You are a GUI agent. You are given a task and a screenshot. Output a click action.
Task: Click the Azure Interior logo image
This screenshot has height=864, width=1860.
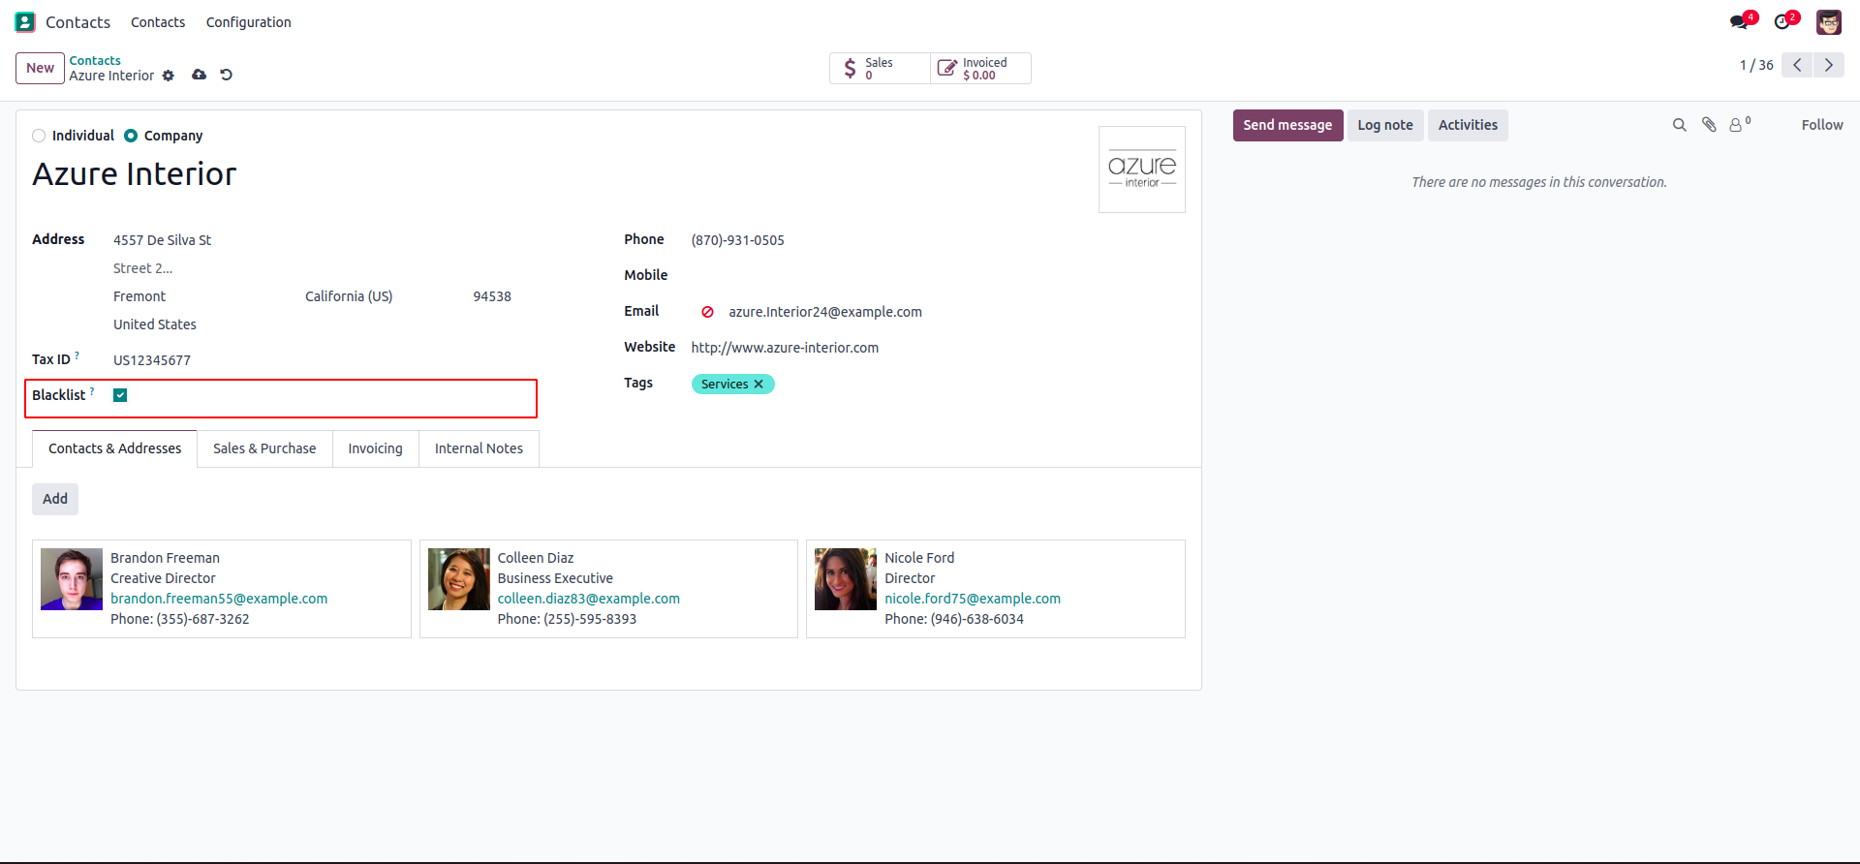point(1141,170)
